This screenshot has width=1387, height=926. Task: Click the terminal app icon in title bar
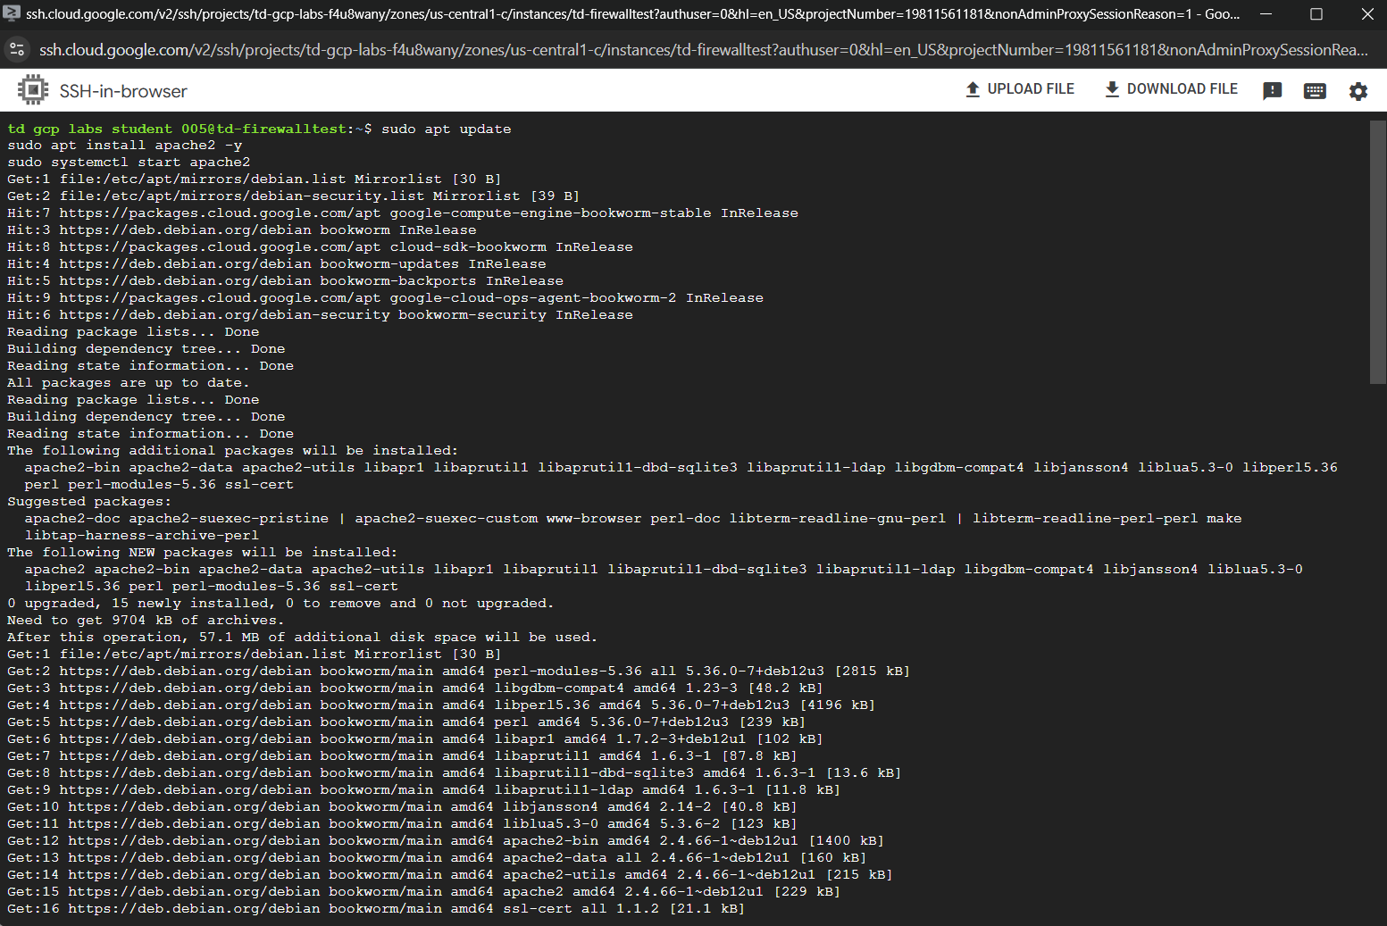coord(12,13)
